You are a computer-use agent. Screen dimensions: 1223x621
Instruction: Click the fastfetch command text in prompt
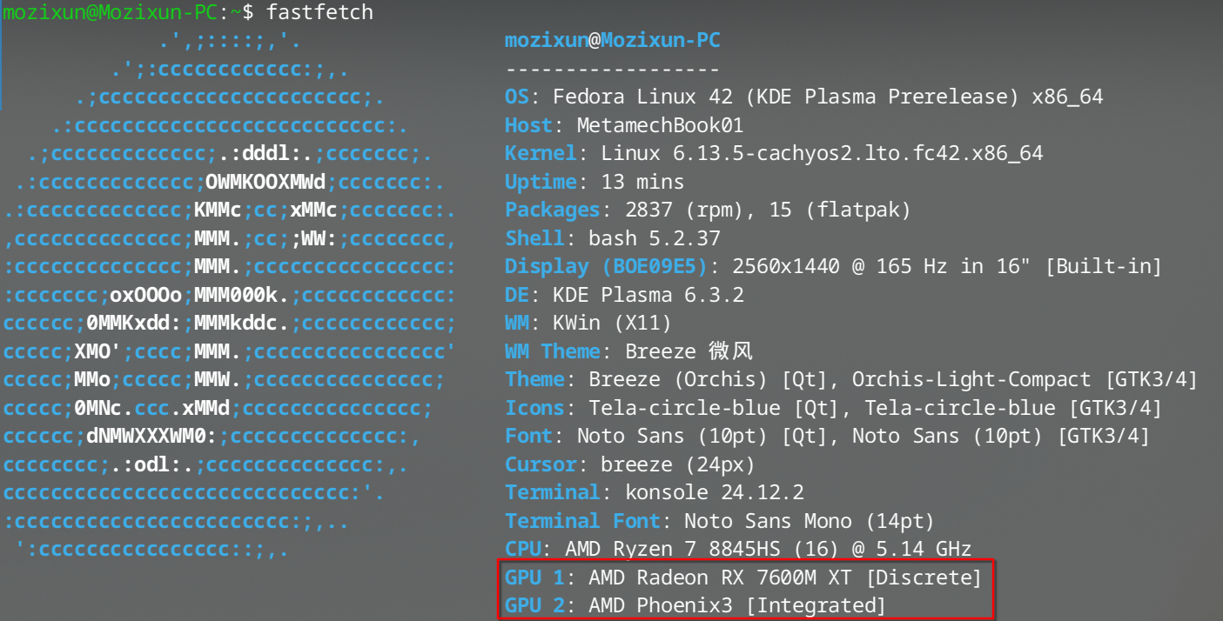[319, 12]
